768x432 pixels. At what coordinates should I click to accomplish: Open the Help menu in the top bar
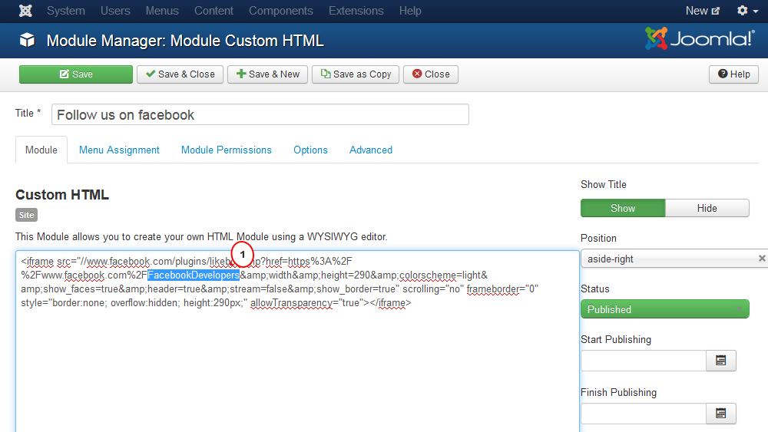410,11
